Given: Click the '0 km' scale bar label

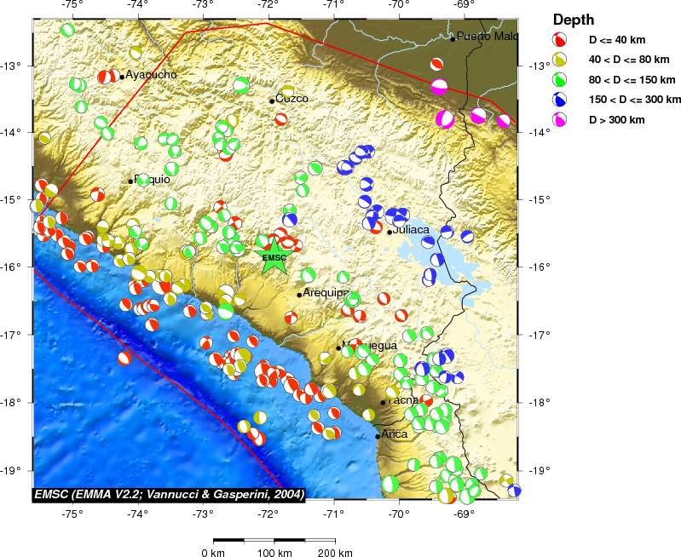Looking at the screenshot, I should [214, 553].
